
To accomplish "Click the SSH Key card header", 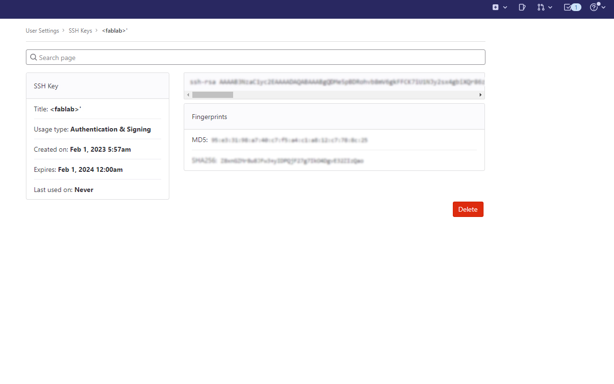I will click(x=97, y=86).
